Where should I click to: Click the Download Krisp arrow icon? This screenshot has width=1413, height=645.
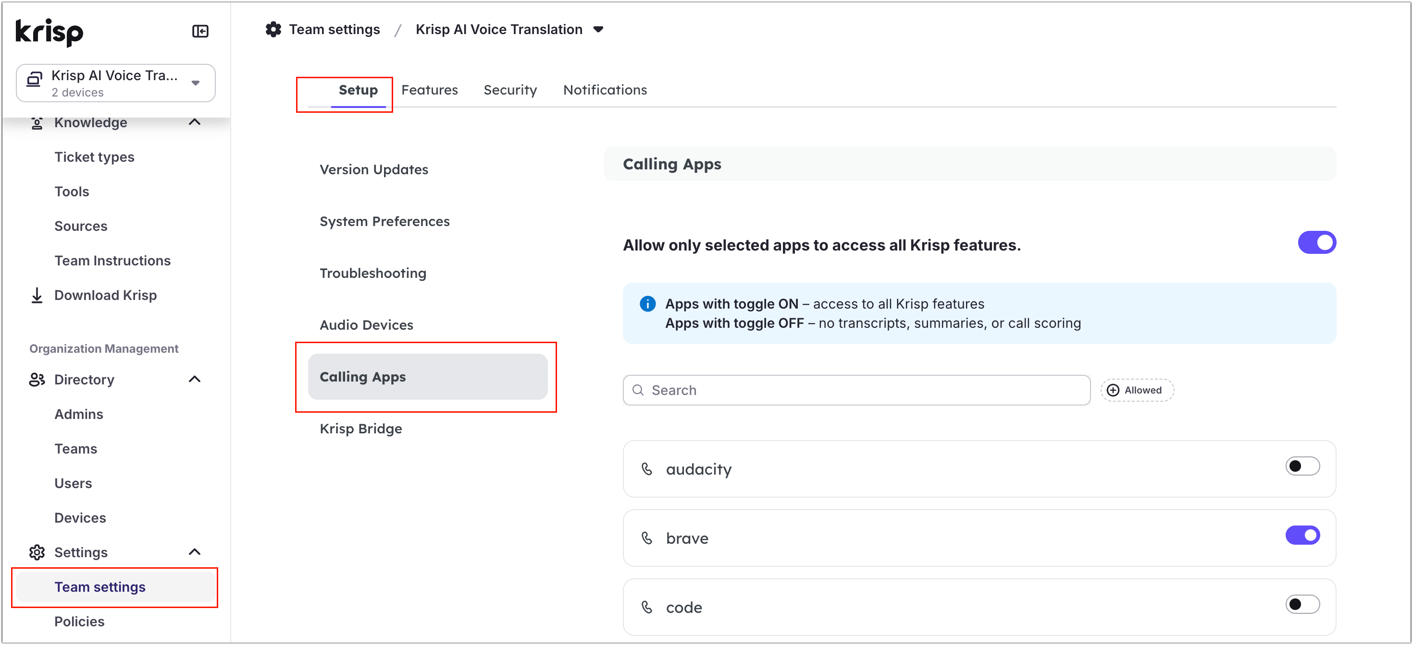pyautogui.click(x=37, y=295)
